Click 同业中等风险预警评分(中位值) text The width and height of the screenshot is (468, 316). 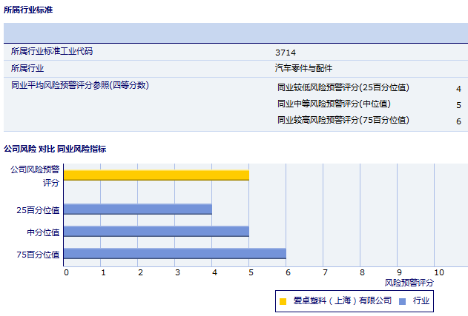tap(334, 104)
